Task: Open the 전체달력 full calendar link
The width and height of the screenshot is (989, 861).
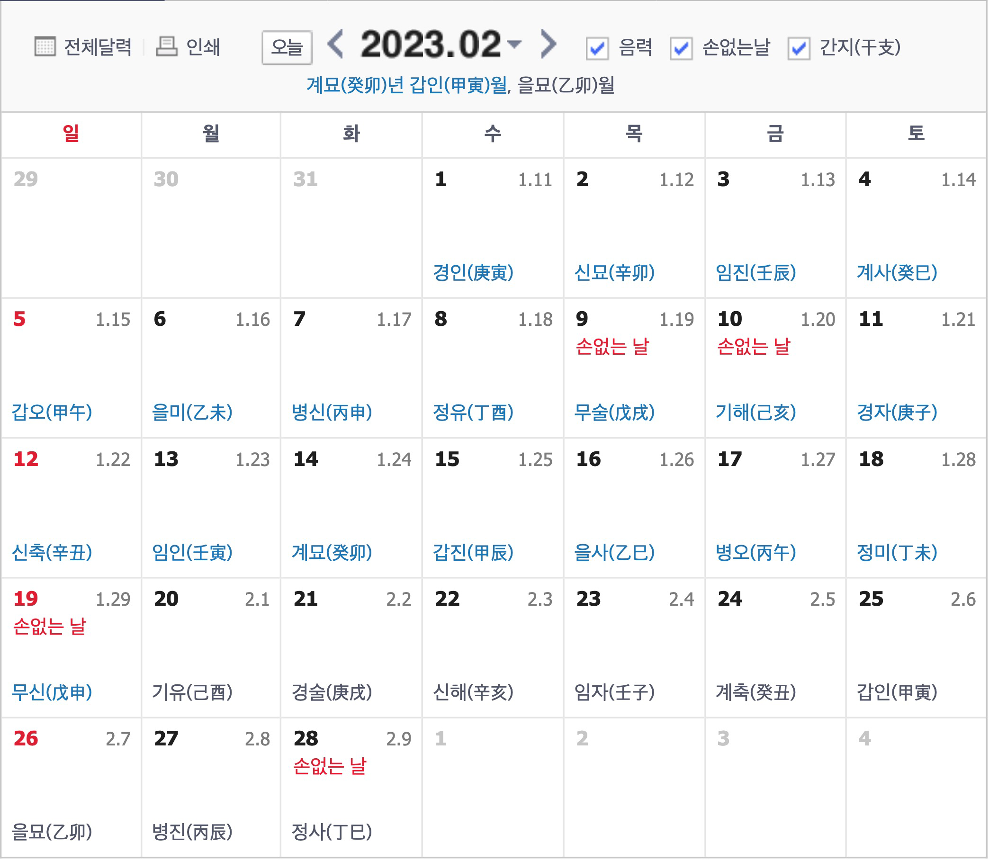Action: click(98, 47)
